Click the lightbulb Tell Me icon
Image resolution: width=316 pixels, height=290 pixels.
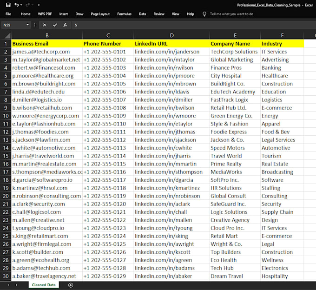pos(204,14)
